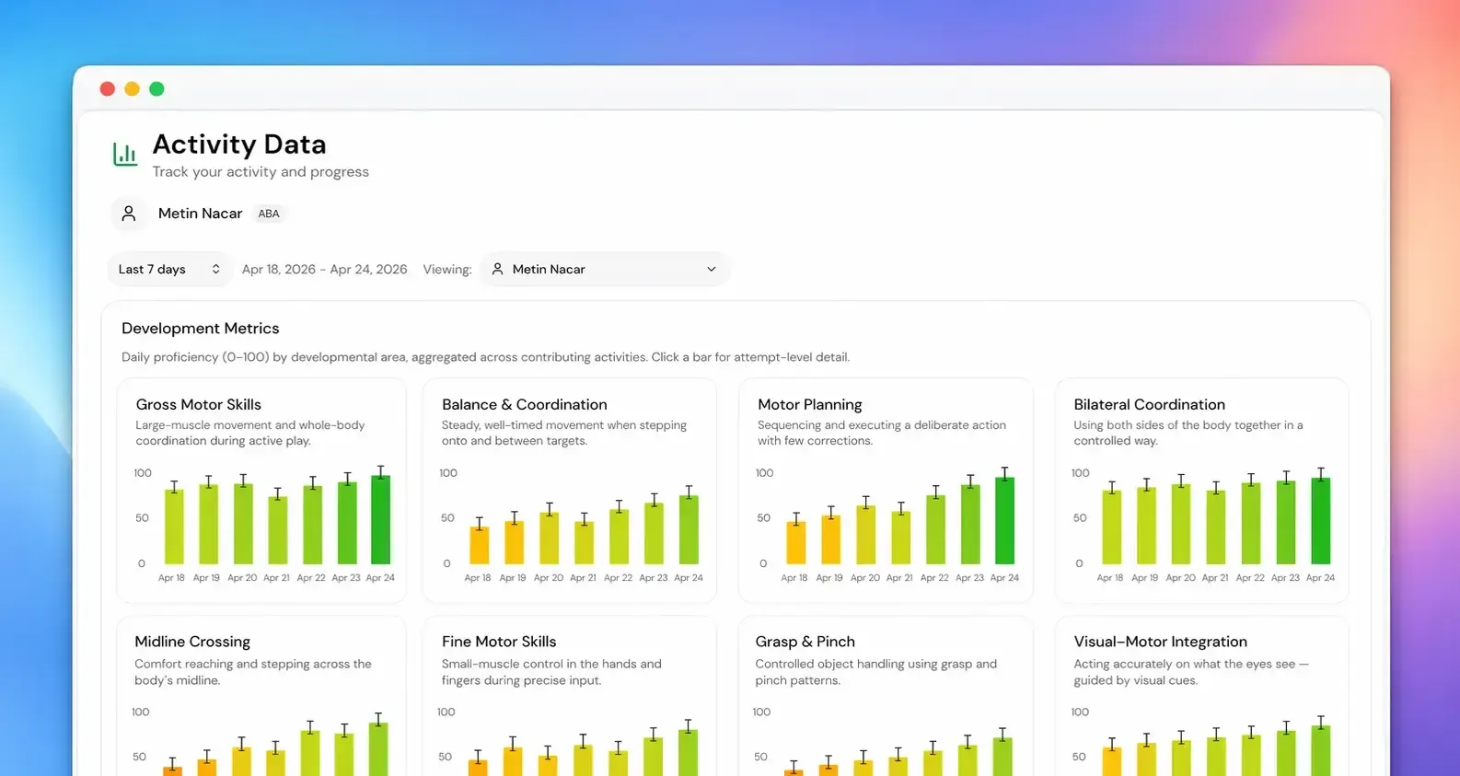The image size is (1460, 776).
Task: Select the Apr 19 bar in Motor Planning
Action: tap(831, 539)
